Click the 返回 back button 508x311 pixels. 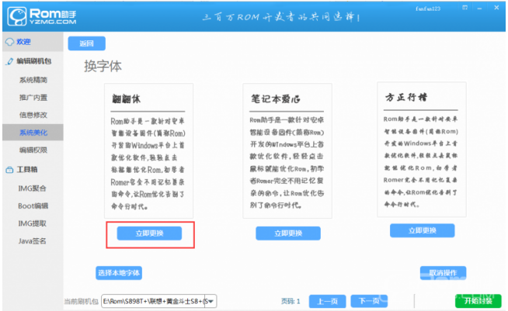(x=86, y=43)
